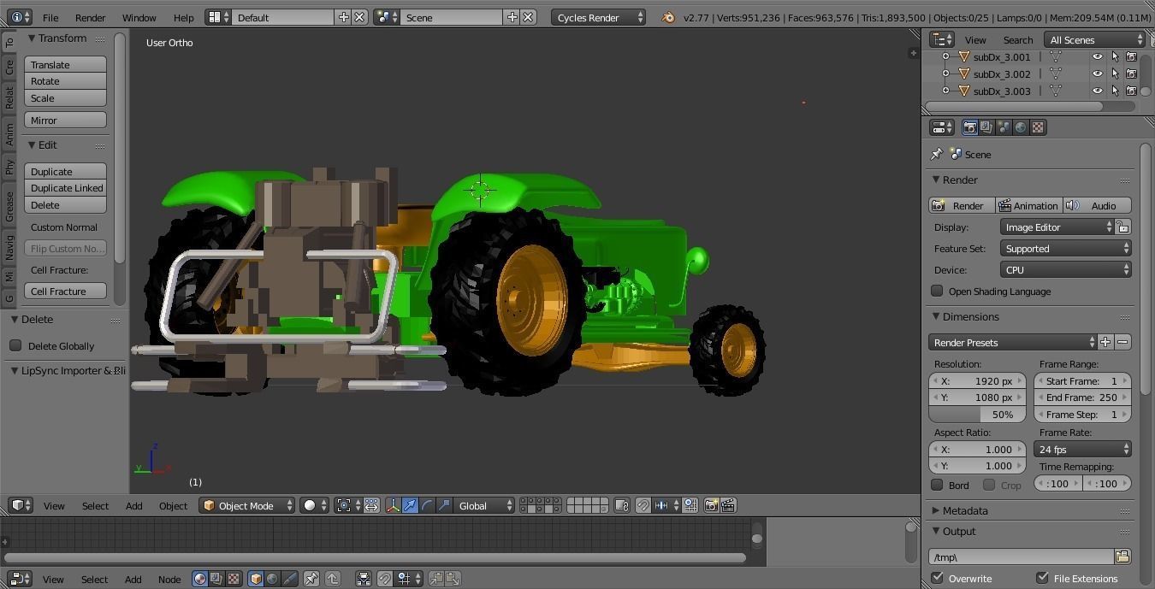This screenshot has height=589, width=1155.
Task: Click the Duplicate Linked button
Action: click(65, 188)
